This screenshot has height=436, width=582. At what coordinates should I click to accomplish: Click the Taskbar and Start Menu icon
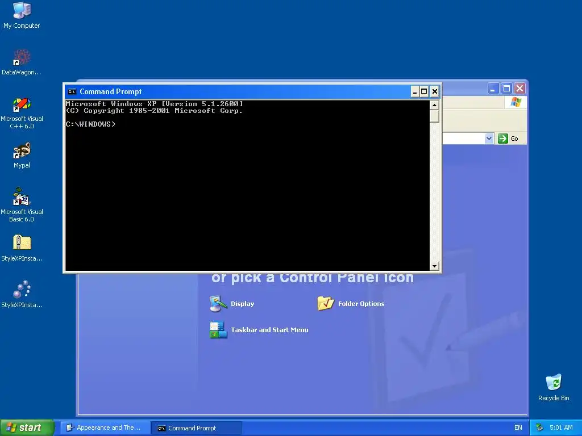(x=218, y=330)
